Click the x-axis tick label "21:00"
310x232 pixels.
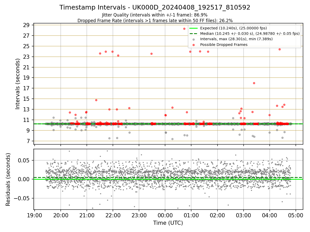click(x=87, y=215)
